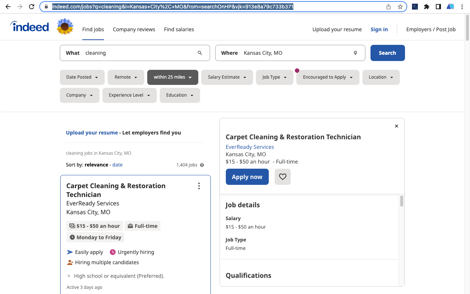Click the search magnifier icon in What field

[200, 53]
